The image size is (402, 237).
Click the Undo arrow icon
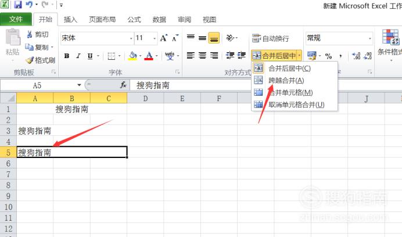click(29, 5)
